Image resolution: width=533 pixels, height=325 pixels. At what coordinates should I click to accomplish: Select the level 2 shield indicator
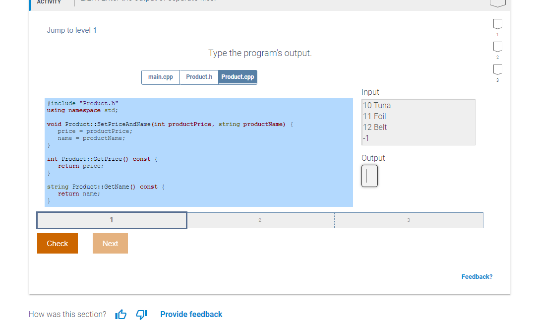(497, 48)
